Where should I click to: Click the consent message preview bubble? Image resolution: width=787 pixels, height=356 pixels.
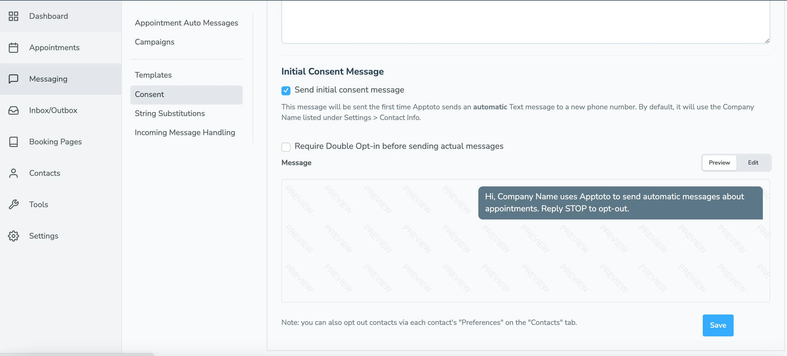[x=620, y=203]
